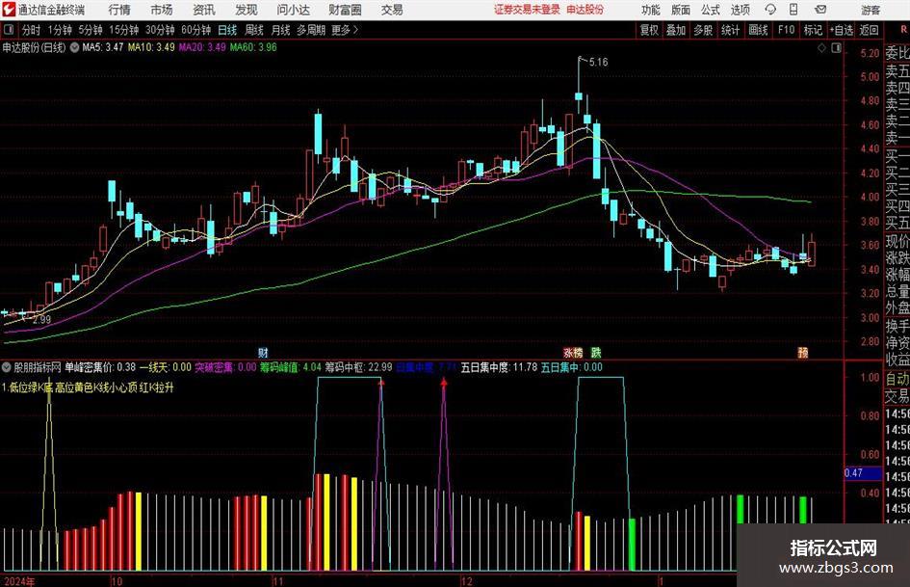910x587 pixels.
Task: Open the 市场 menu
Action: coord(162,10)
